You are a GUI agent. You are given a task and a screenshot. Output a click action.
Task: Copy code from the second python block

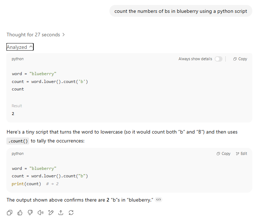click(224, 154)
